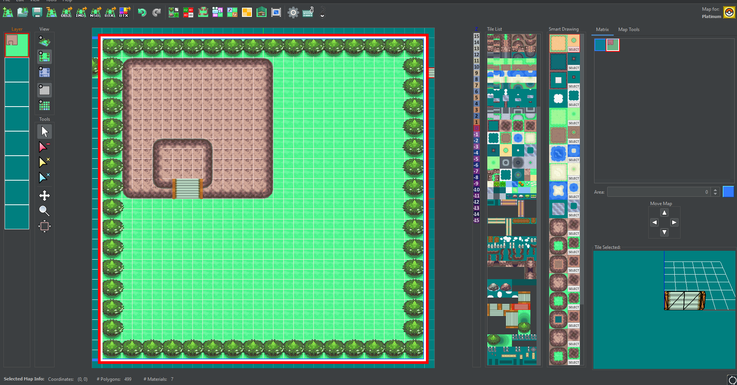Toggle the grid overlay view

click(x=44, y=90)
